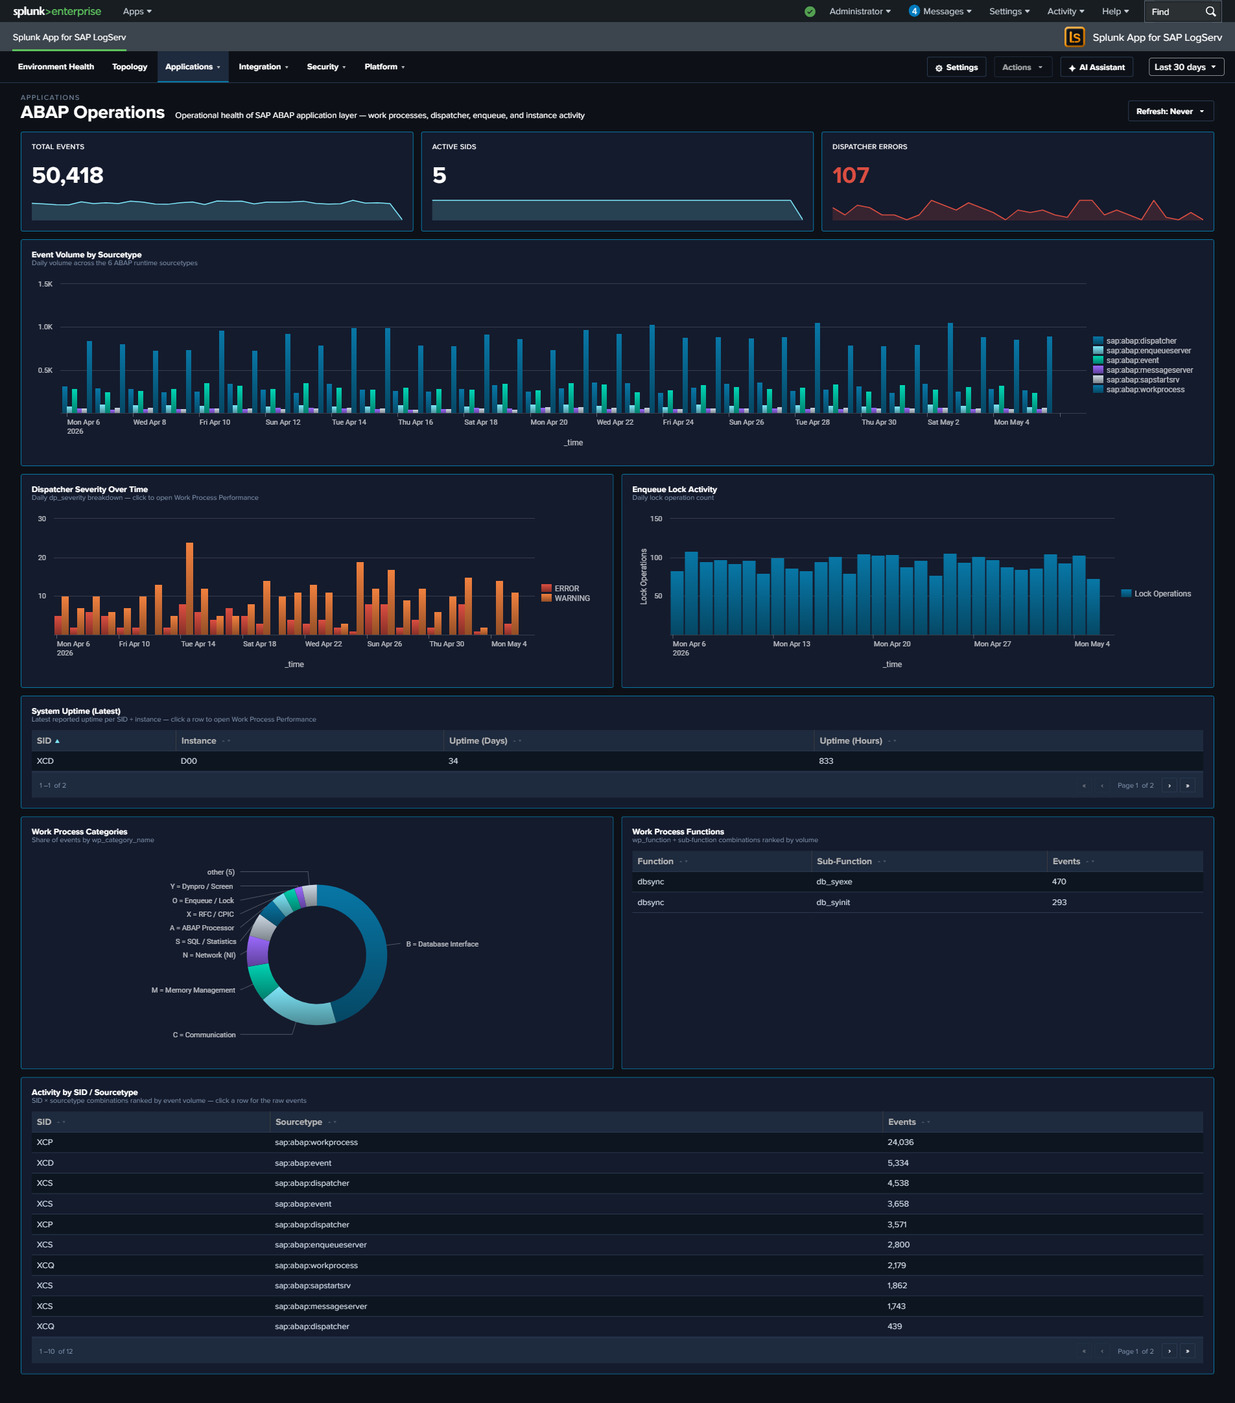Image resolution: width=1235 pixels, height=1403 pixels.
Task: Open the Actions dropdown
Action: [x=1022, y=67]
